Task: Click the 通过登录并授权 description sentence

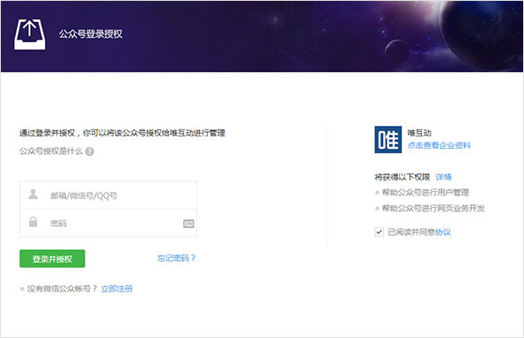Action: (122, 133)
